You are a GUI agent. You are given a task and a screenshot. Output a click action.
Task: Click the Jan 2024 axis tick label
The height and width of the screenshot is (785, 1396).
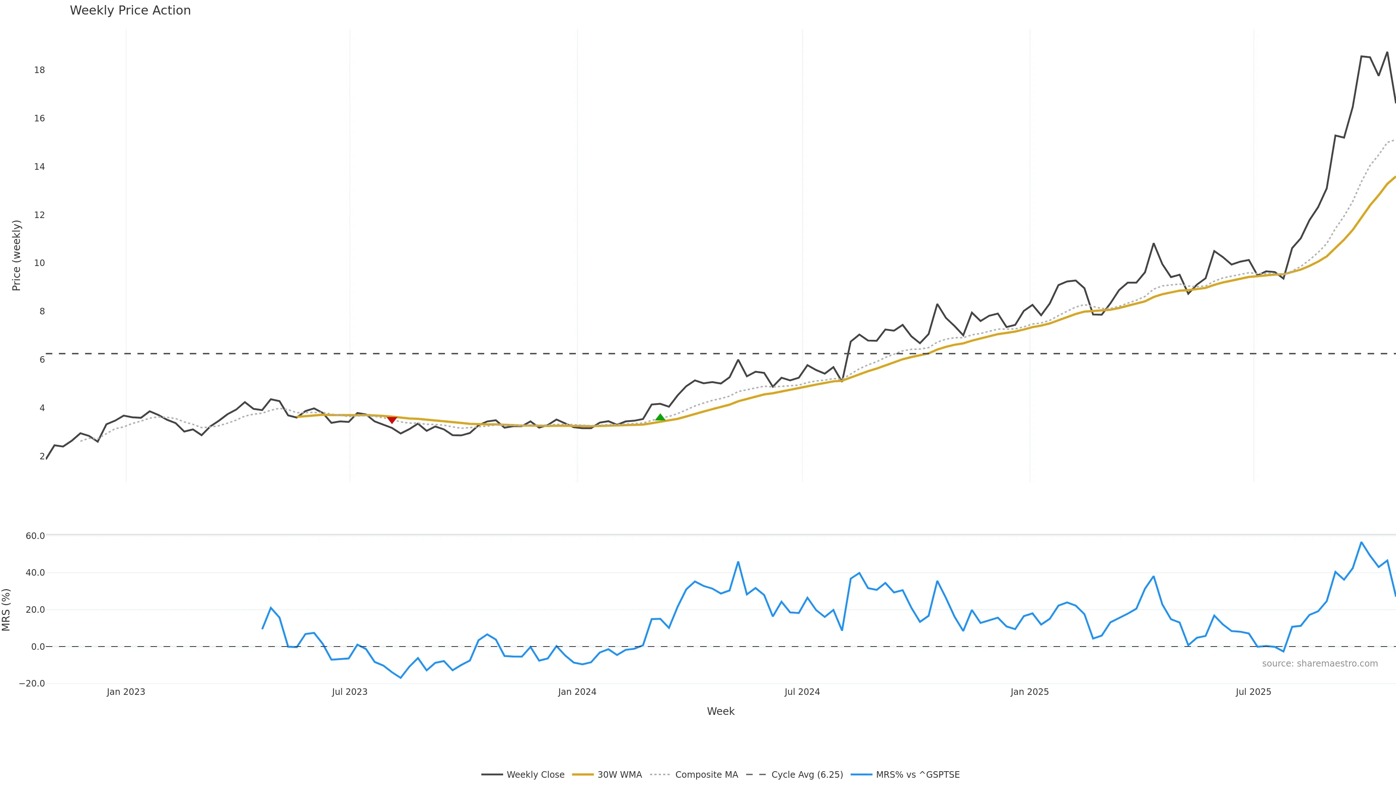[577, 692]
